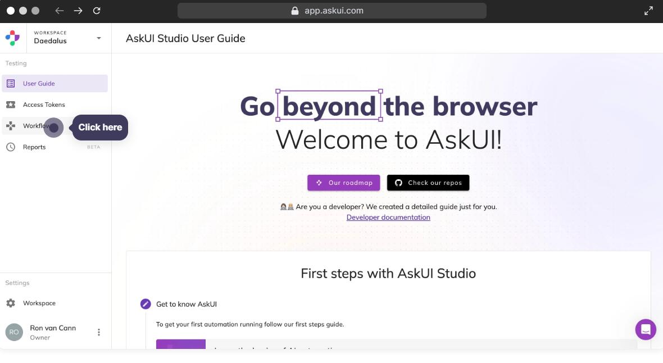Image resolution: width=663 pixels, height=363 pixels.
Task: Go back with browser back arrow
Action: [x=60, y=11]
